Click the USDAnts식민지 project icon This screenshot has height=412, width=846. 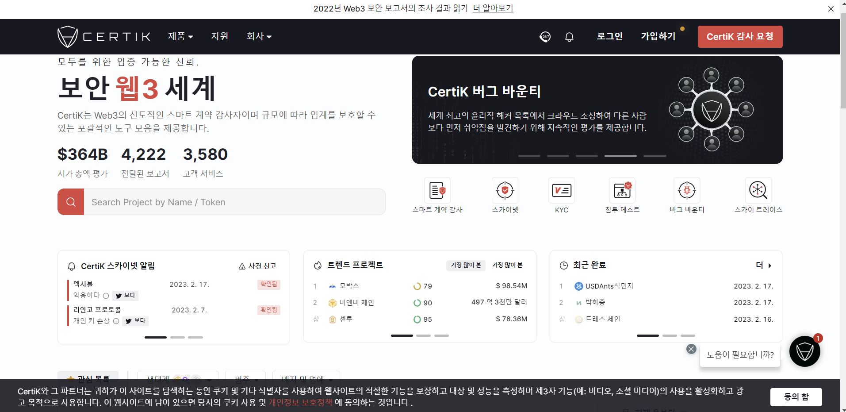click(578, 286)
